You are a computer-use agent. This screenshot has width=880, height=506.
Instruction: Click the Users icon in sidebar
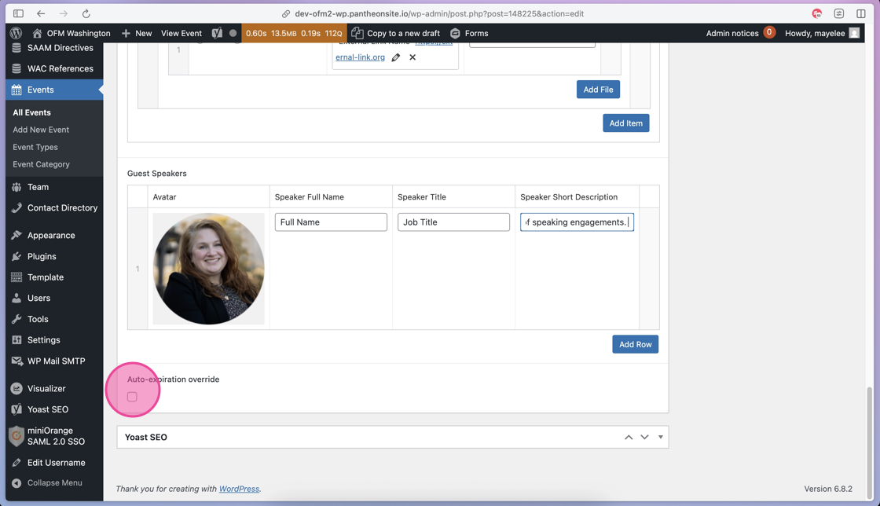[16, 298]
